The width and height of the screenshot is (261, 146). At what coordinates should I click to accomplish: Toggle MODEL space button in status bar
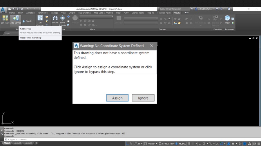tap(182, 144)
